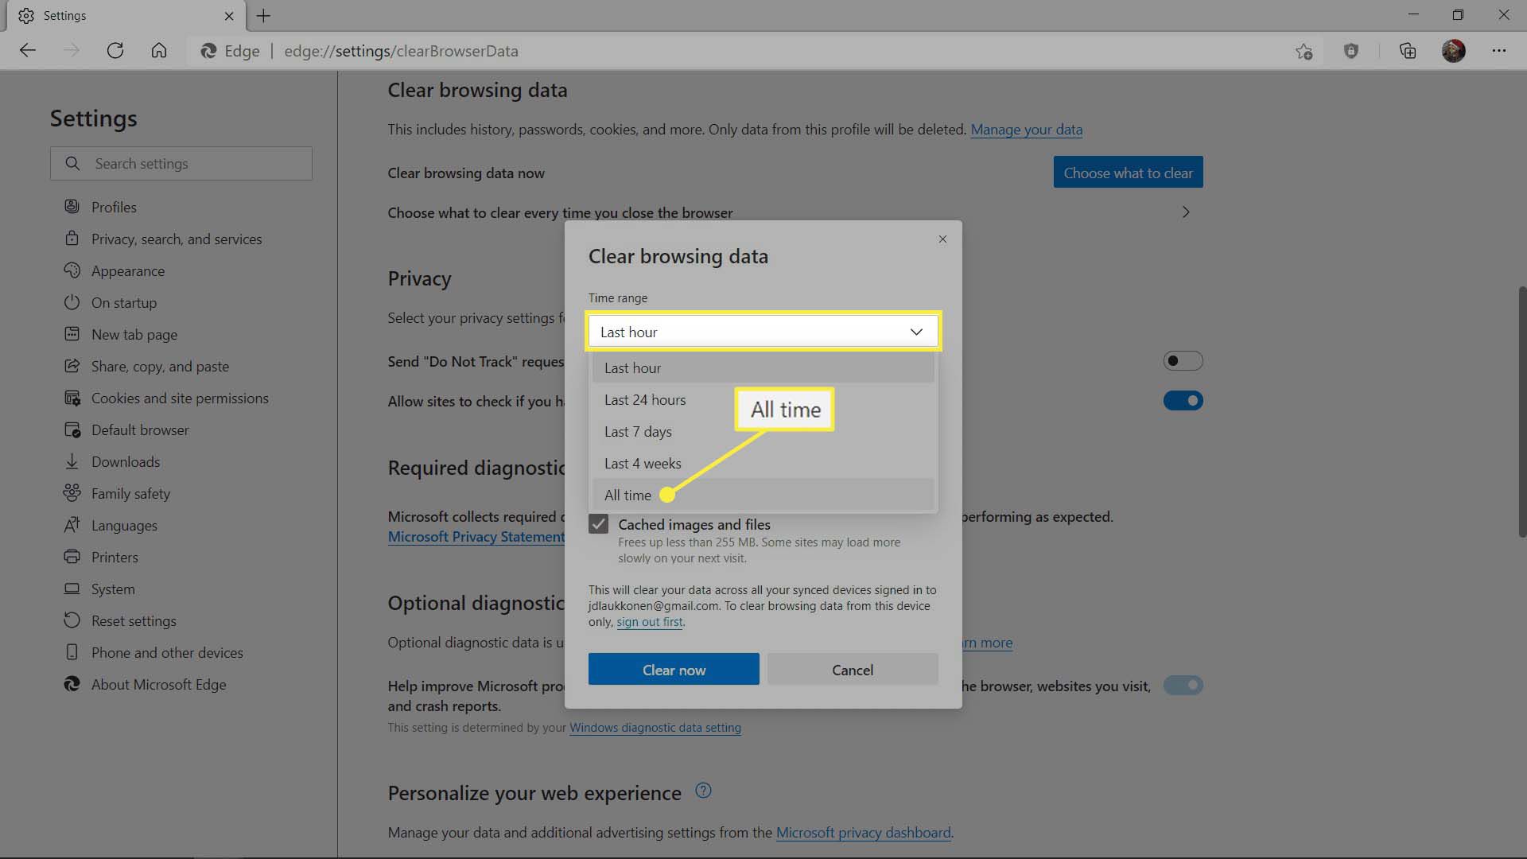Click the help icon next to Personalize your web experience

pos(703,791)
